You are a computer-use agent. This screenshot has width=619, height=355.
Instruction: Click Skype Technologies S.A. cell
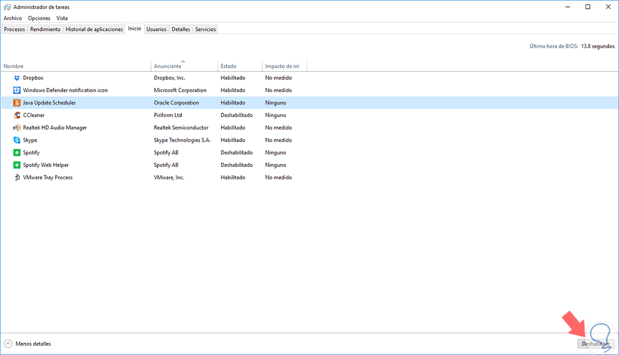pyautogui.click(x=182, y=140)
